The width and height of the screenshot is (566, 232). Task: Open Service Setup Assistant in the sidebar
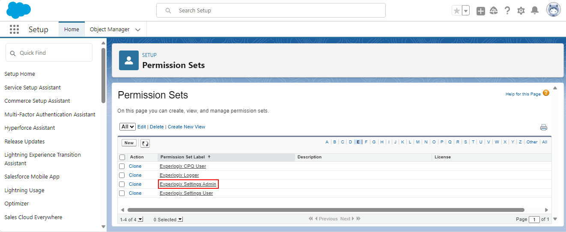coord(33,87)
